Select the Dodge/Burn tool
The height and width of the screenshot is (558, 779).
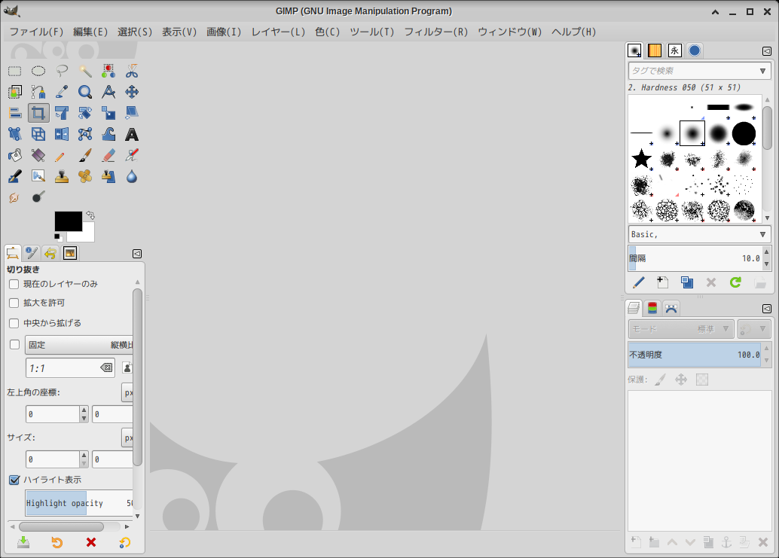point(38,197)
